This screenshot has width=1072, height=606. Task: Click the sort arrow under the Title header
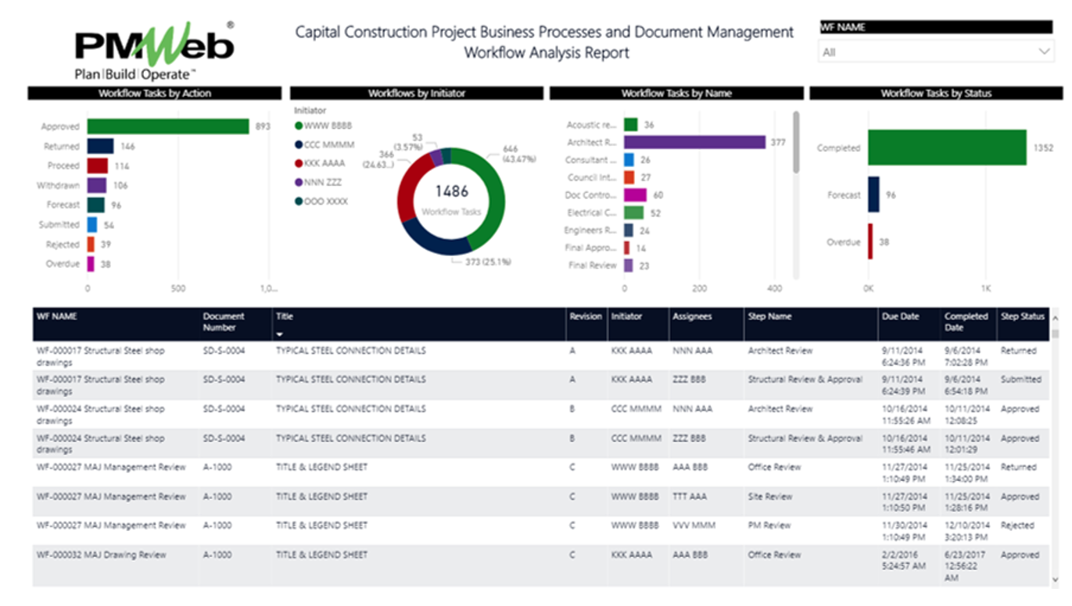(281, 332)
